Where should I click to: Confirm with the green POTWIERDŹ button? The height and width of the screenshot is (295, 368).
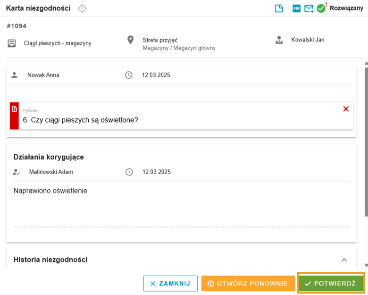(x=331, y=284)
